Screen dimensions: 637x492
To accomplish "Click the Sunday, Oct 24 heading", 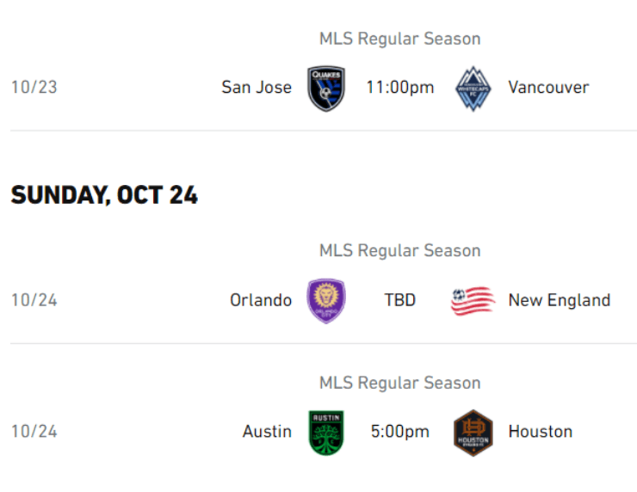I will point(104,196).
